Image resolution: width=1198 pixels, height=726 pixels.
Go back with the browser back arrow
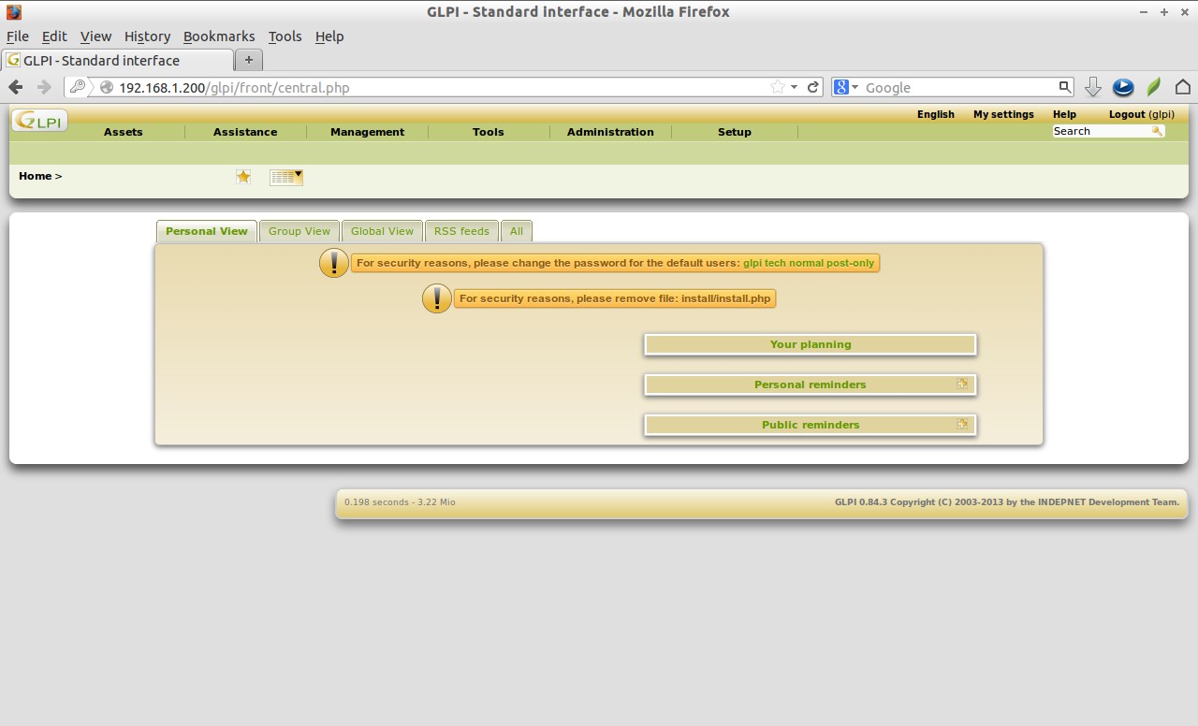click(16, 87)
